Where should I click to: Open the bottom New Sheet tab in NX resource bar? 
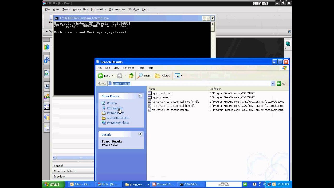tap(46, 128)
